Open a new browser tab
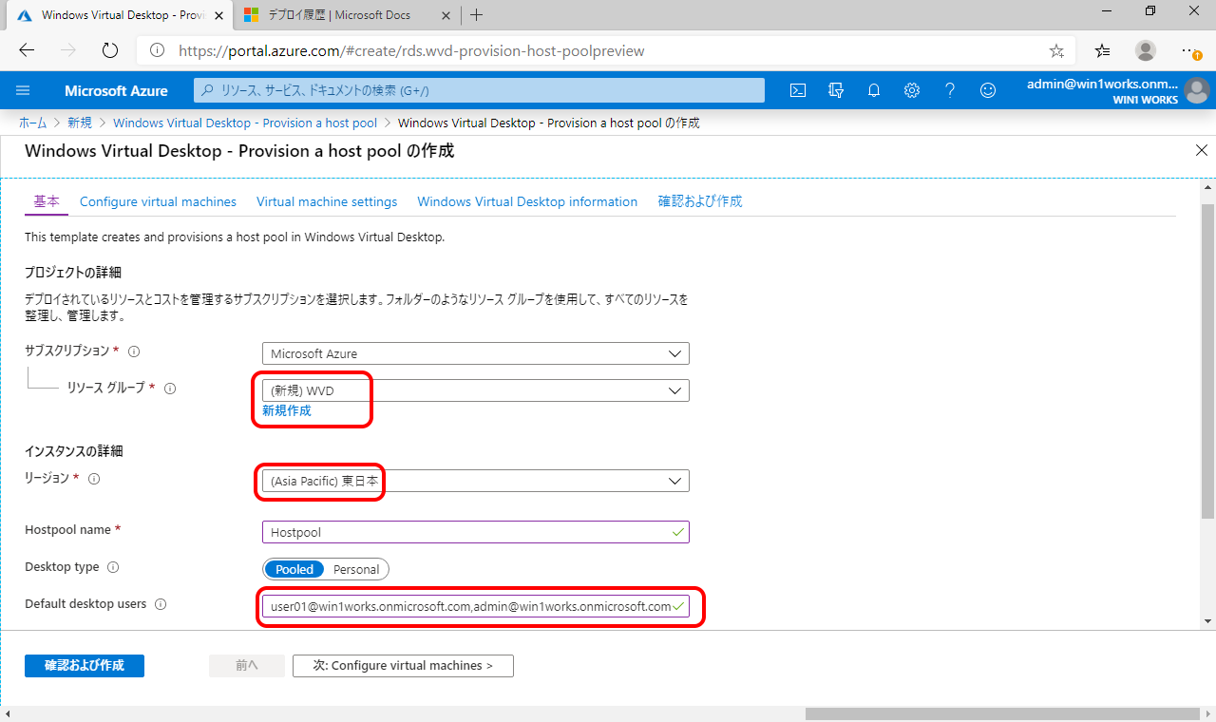 [477, 15]
